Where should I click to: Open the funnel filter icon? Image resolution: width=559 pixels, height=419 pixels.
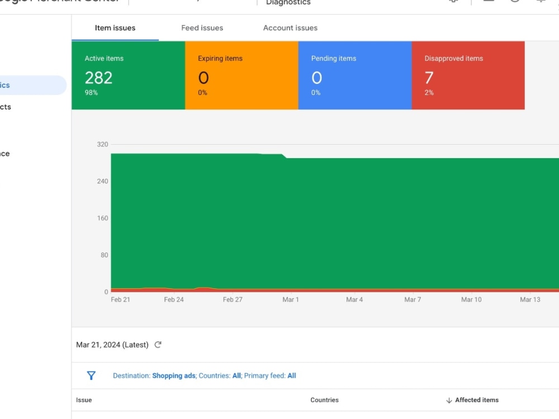pos(91,375)
